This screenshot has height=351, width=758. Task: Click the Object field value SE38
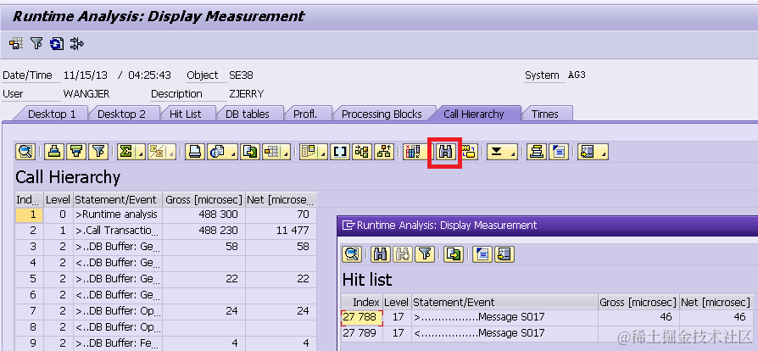tap(241, 75)
